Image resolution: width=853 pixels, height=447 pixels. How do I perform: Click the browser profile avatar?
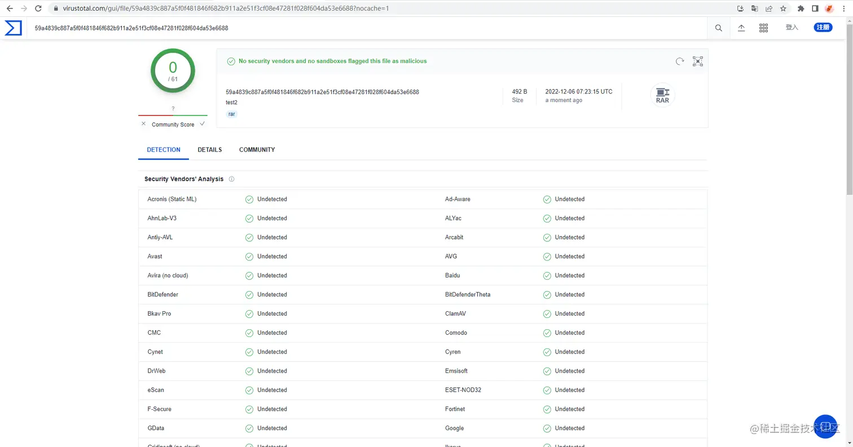pyautogui.click(x=829, y=8)
